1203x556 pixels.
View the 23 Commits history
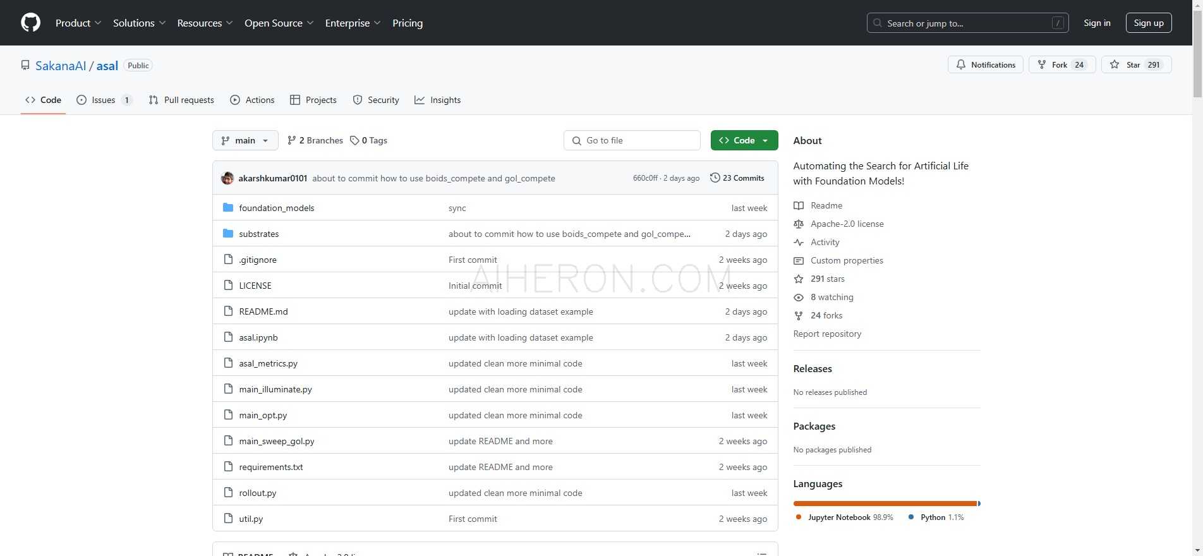(x=737, y=178)
